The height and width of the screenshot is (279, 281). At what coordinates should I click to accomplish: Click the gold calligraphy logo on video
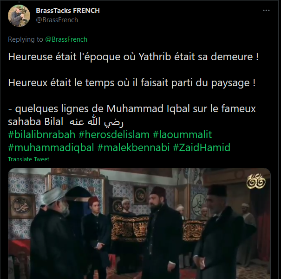[x=256, y=181]
